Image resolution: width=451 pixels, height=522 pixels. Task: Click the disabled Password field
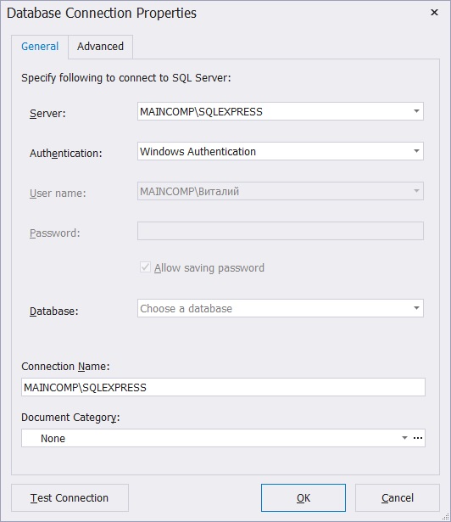[x=281, y=231]
